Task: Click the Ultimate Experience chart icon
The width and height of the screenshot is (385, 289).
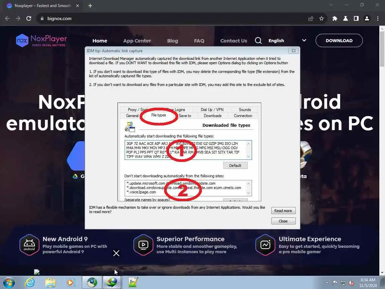Action: [265, 245]
